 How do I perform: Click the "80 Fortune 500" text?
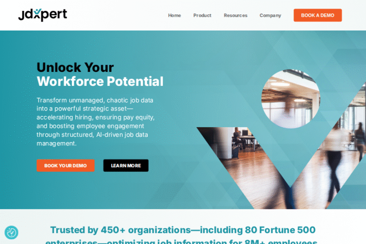pos(280,230)
